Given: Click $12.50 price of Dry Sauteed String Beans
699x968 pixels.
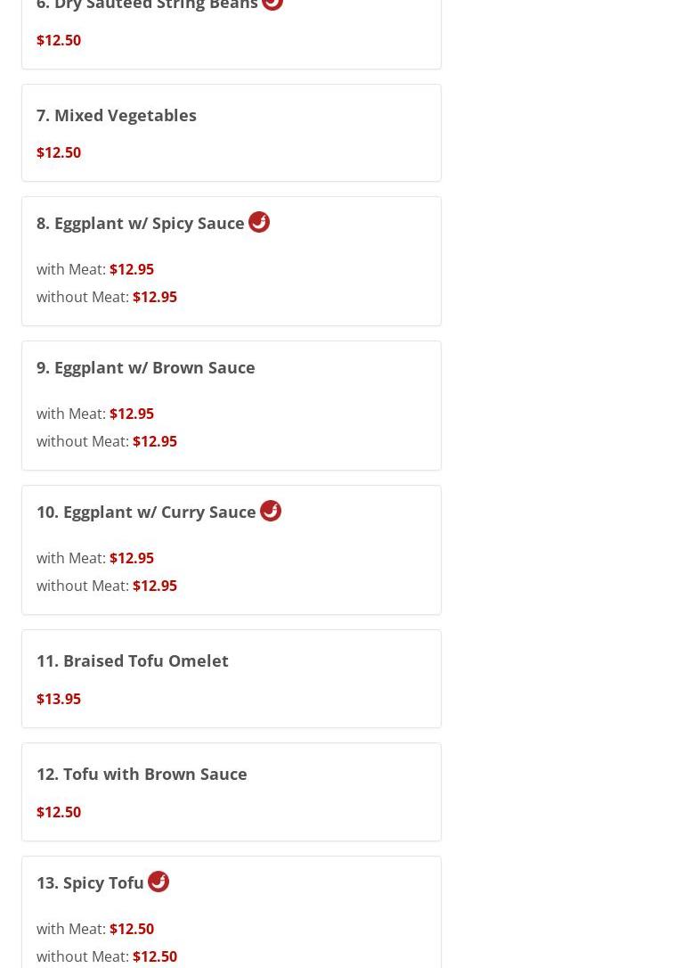Looking at the screenshot, I should click(59, 40).
